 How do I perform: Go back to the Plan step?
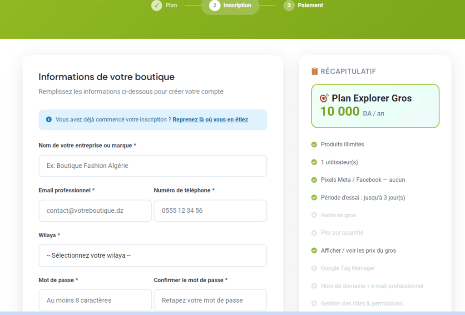(164, 5)
